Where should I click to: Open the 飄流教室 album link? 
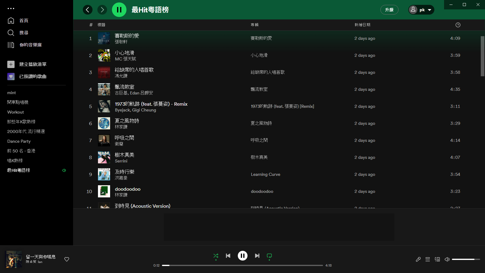point(259,89)
